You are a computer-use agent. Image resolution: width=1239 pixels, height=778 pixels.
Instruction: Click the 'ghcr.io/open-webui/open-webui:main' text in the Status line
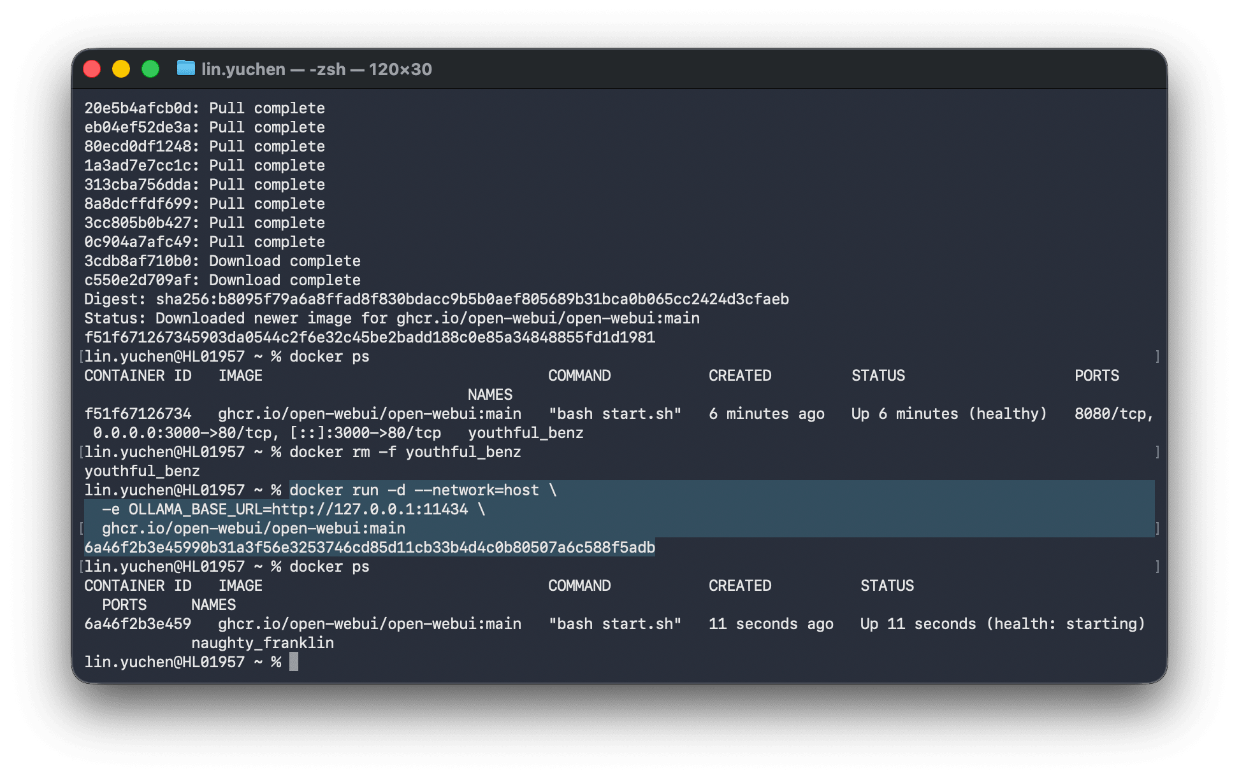548,318
